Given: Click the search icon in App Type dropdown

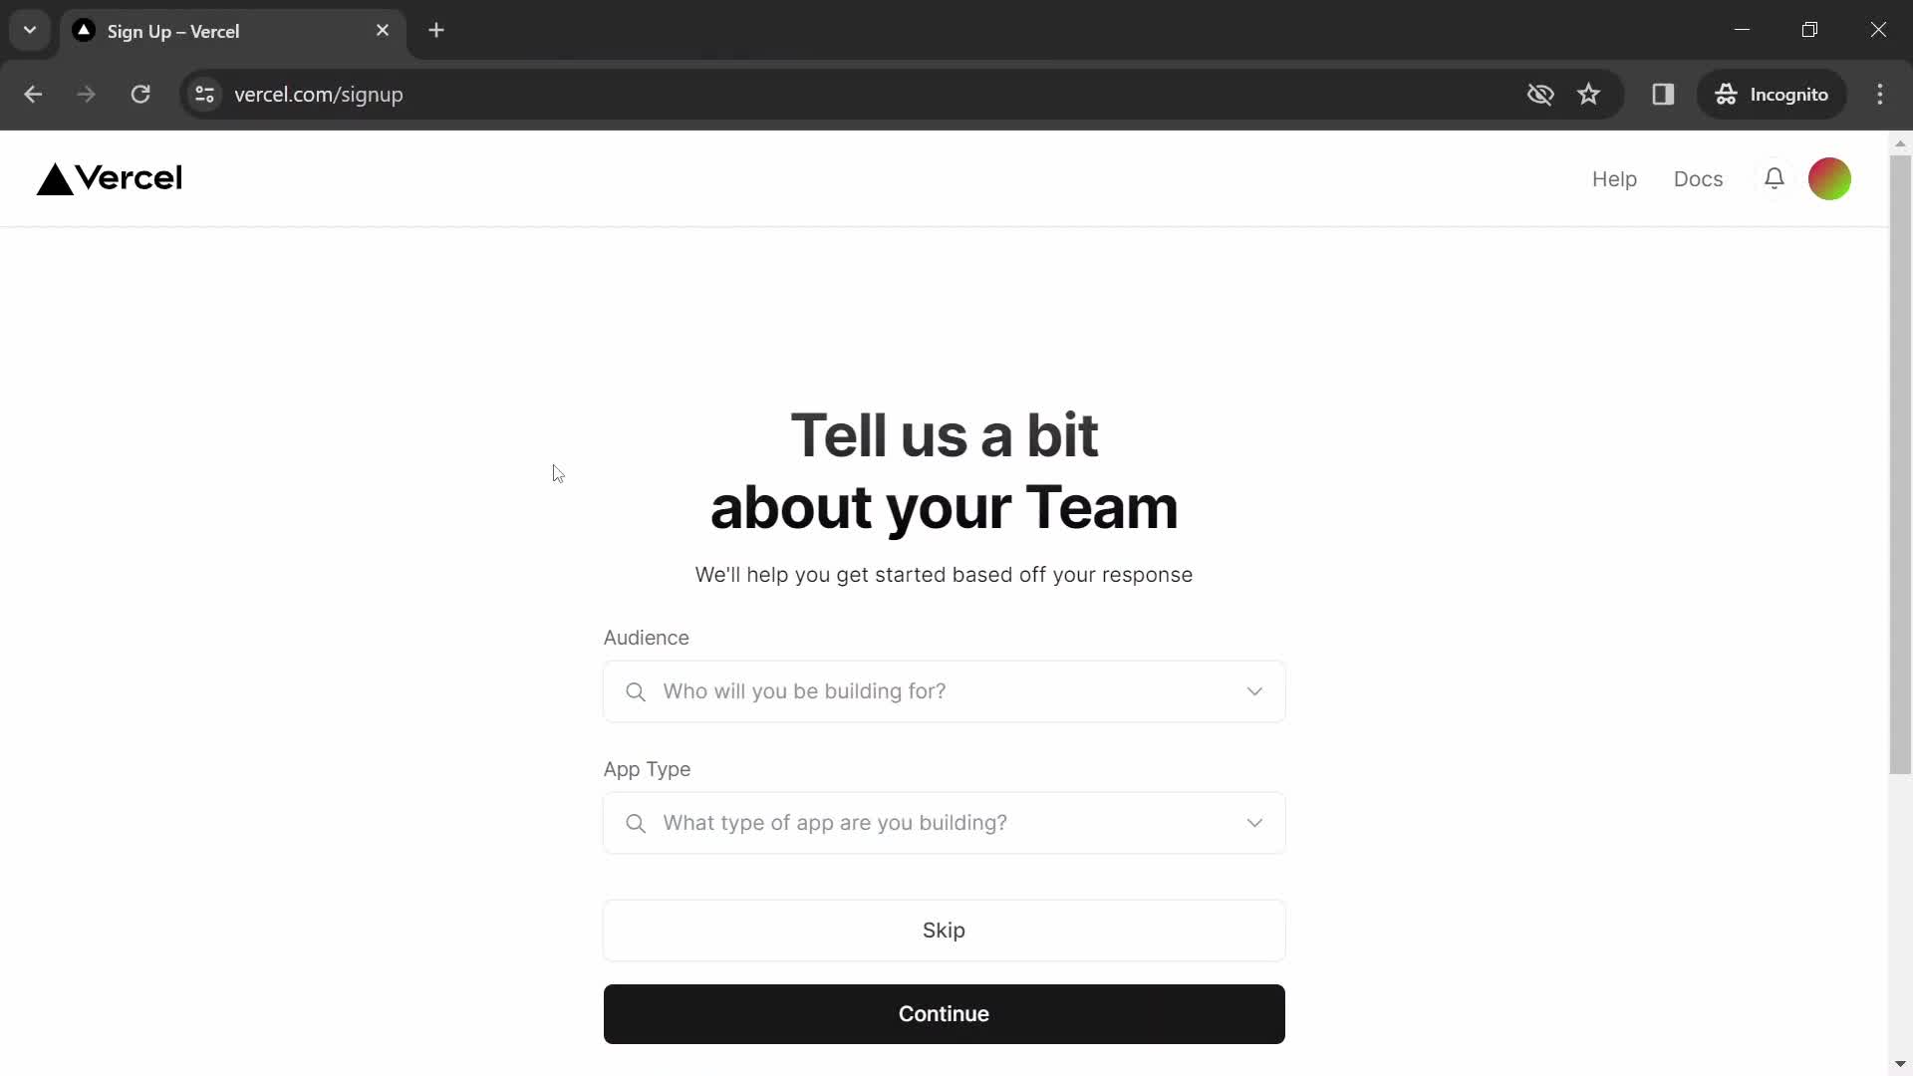Looking at the screenshot, I should click(638, 822).
